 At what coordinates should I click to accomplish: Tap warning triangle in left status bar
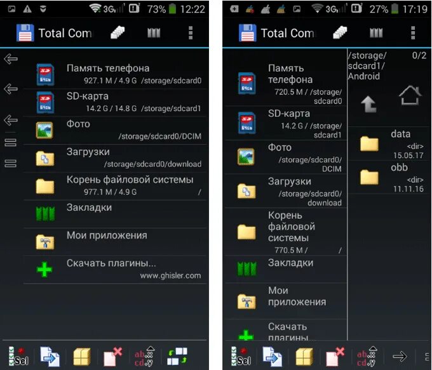(27, 9)
